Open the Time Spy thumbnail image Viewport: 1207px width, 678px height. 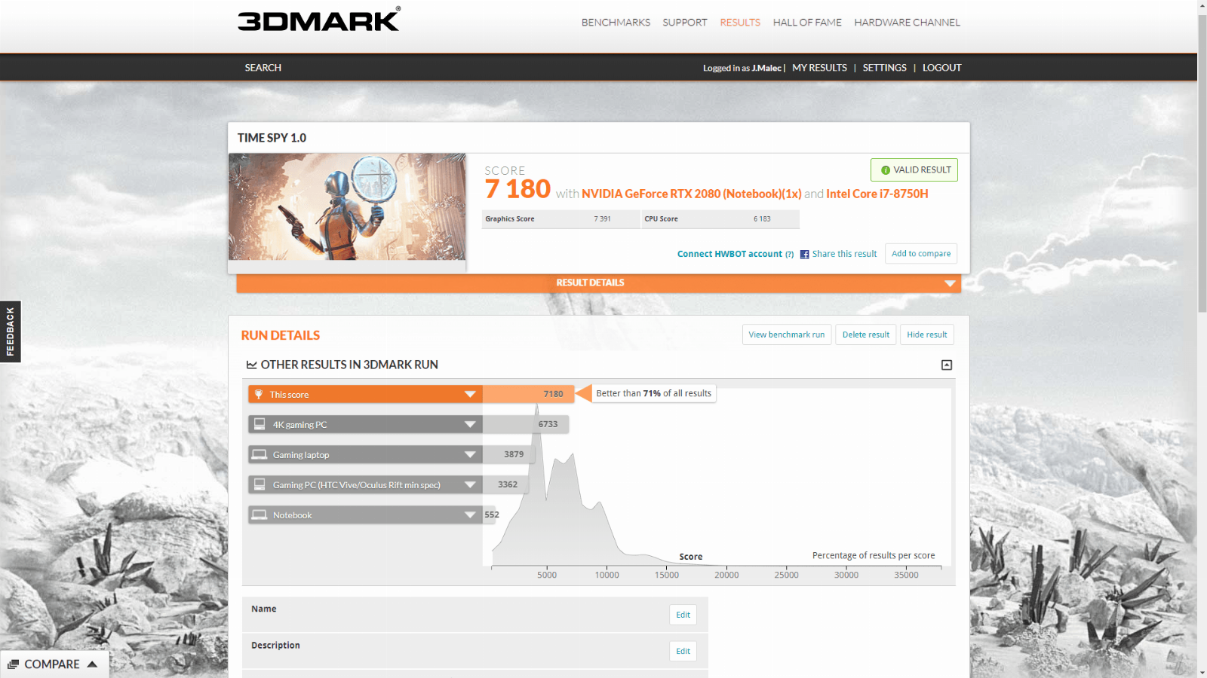pos(347,207)
